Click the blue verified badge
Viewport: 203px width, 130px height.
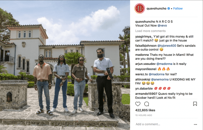point(169,9)
